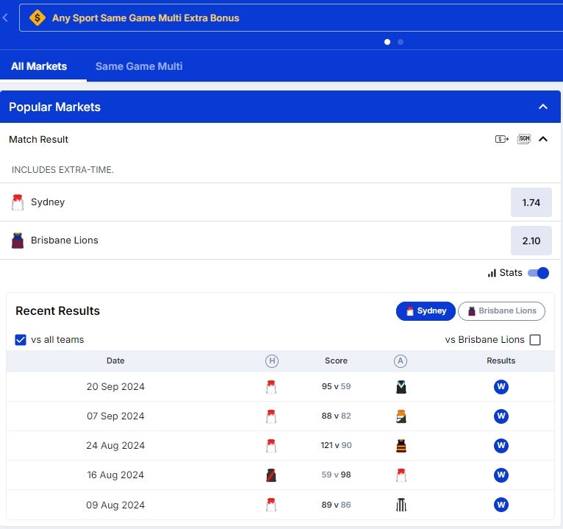The width and height of the screenshot is (563, 529).
Task: Click W result badge for 16 Aug 2024
Action: pos(501,475)
